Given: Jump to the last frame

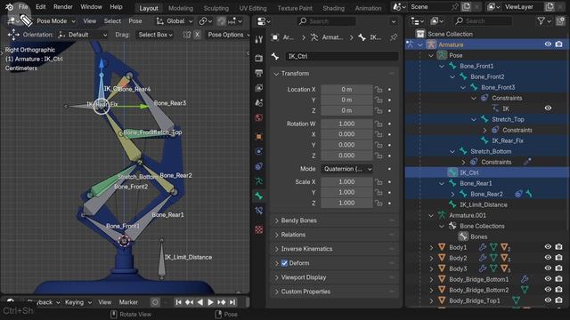Looking at the screenshot, I should (232, 302).
